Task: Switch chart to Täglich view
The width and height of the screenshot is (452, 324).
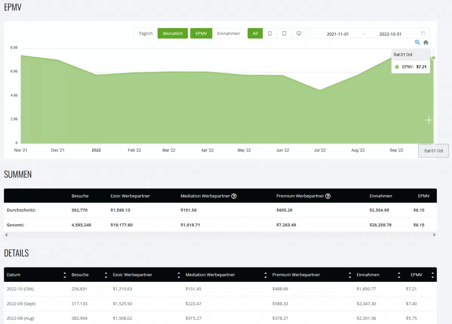Action: click(146, 34)
